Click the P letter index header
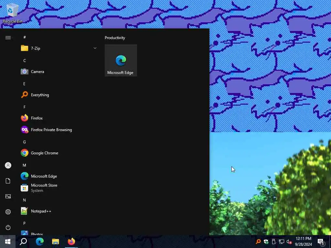This screenshot has height=248, width=331. pos(24,223)
